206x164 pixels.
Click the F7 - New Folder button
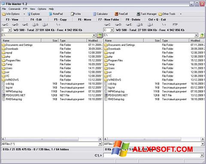pyautogui.click(x=109, y=20)
